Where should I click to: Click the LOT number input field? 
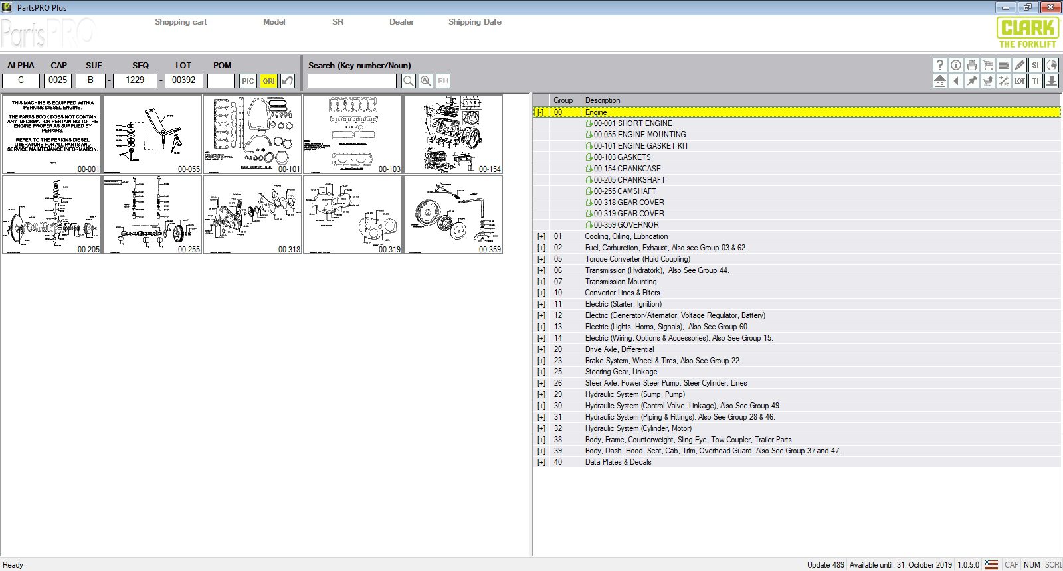coord(183,81)
